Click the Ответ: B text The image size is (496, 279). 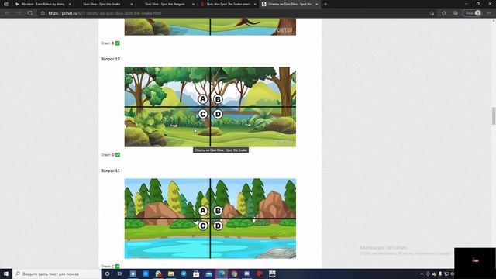(x=108, y=43)
